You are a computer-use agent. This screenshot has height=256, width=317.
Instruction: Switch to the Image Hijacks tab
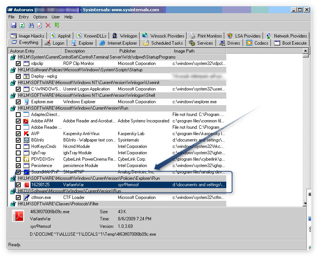28,36
